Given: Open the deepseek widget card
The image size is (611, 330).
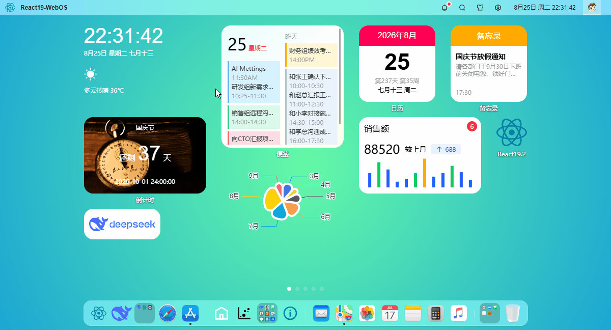Looking at the screenshot, I should [x=122, y=224].
